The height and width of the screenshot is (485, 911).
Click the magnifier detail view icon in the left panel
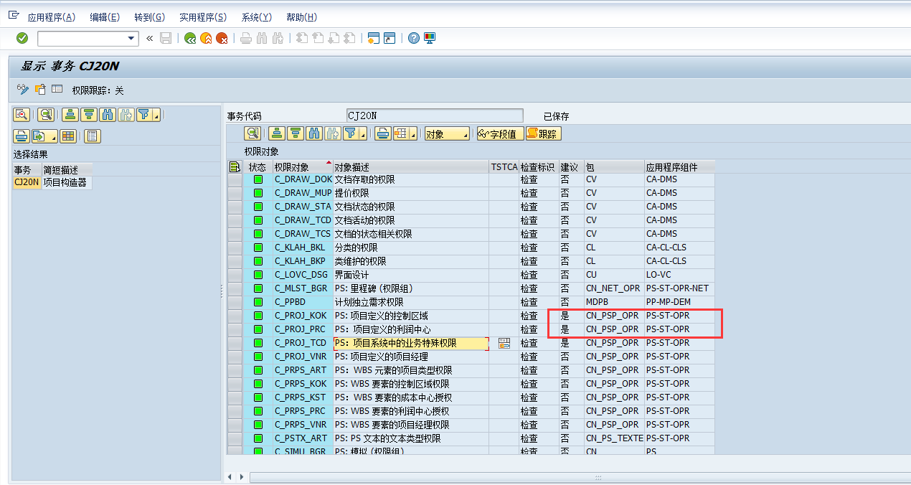[x=22, y=114]
